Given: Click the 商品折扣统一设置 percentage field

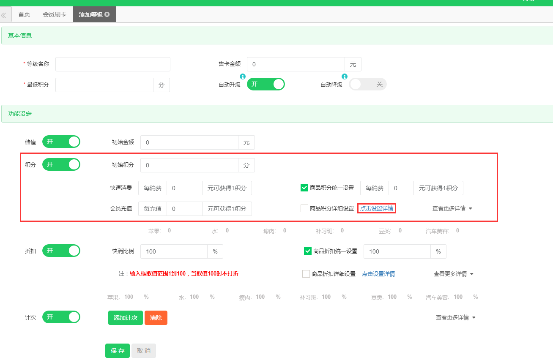Looking at the screenshot, I should coord(397,251).
